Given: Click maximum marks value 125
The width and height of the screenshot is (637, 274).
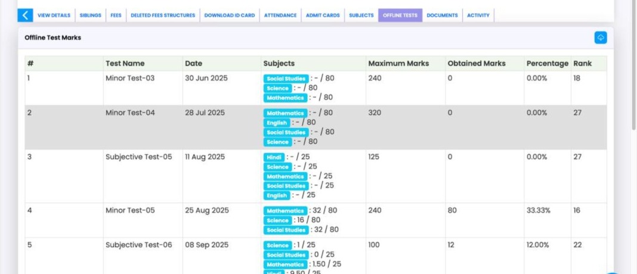Looking at the screenshot, I should coord(374,157).
